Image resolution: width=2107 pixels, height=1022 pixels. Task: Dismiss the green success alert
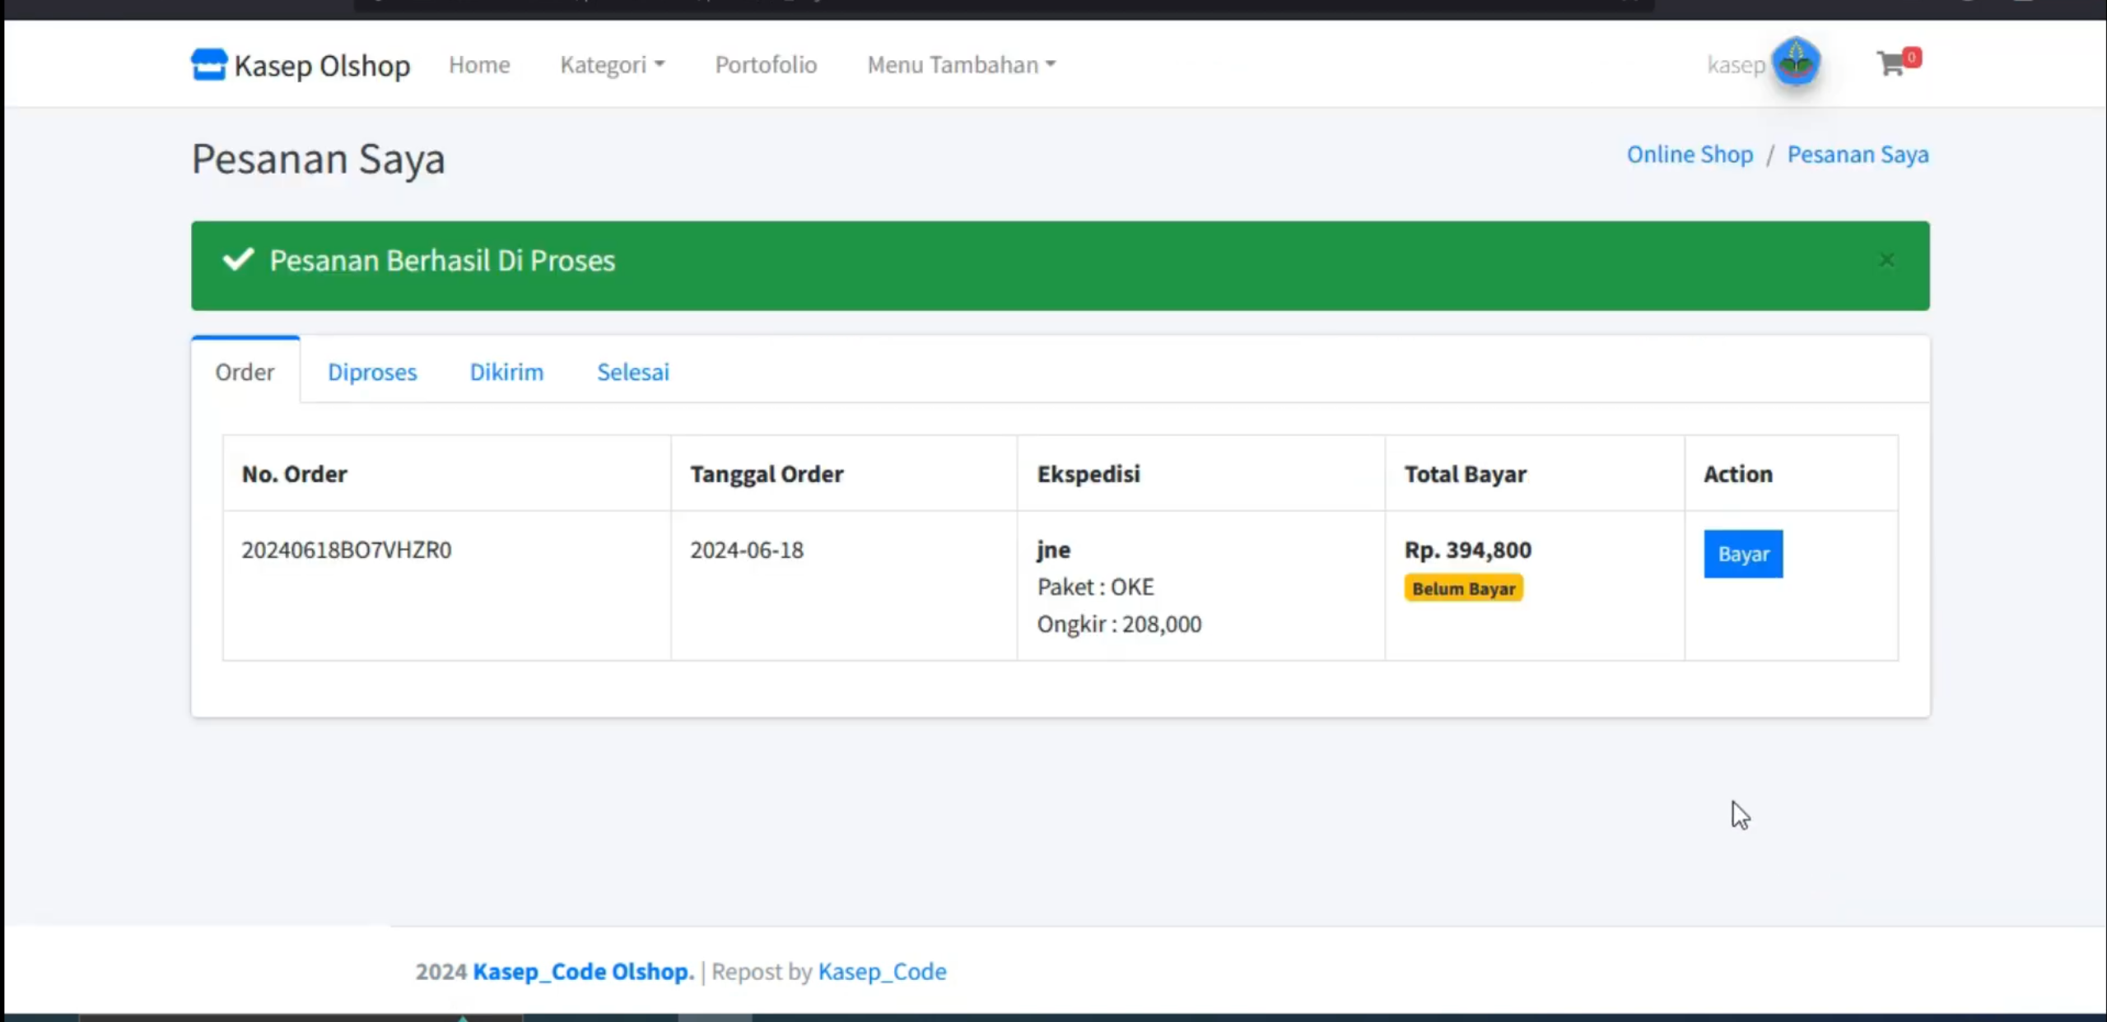tap(1886, 260)
